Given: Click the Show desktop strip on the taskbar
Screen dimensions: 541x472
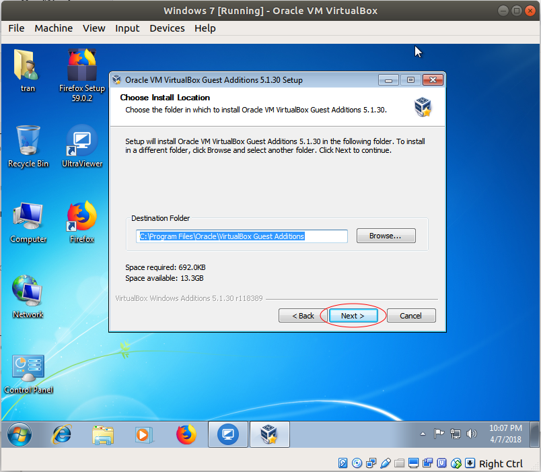Looking at the screenshot, I should click(535, 434).
